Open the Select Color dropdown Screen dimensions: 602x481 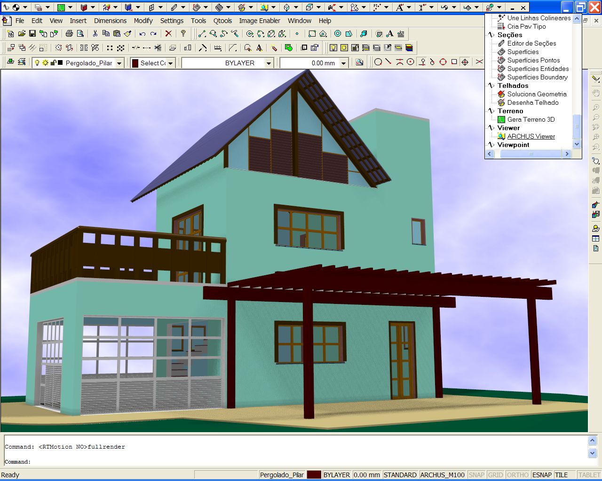tap(171, 63)
